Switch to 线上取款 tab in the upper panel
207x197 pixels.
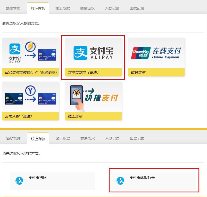[x=63, y=8]
